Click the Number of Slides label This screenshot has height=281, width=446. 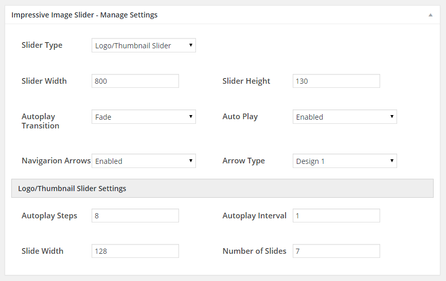(x=254, y=251)
